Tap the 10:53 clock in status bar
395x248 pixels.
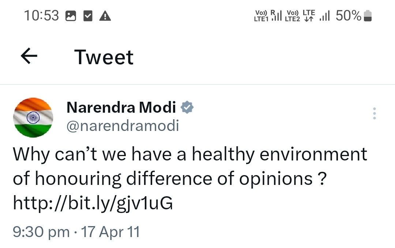click(x=41, y=16)
